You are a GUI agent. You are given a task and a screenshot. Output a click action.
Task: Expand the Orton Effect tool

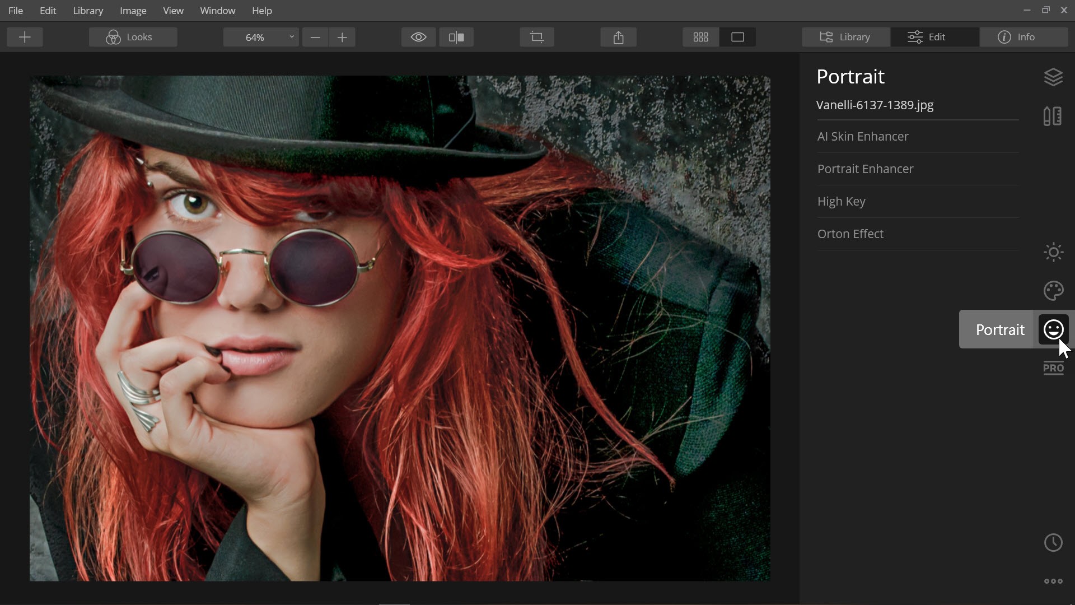[x=850, y=234]
